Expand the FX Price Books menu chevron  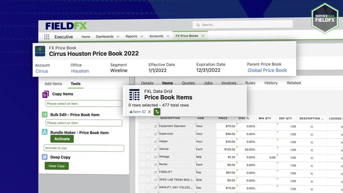(x=203, y=36)
